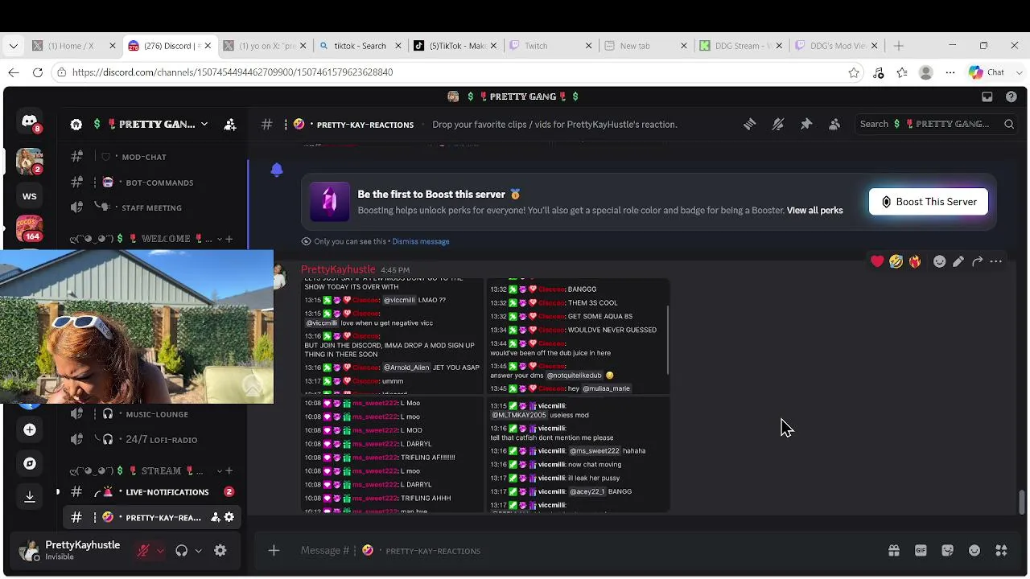Join the music-lounge voice channel
Viewport: 1030px width, 579px height.
tap(157, 414)
